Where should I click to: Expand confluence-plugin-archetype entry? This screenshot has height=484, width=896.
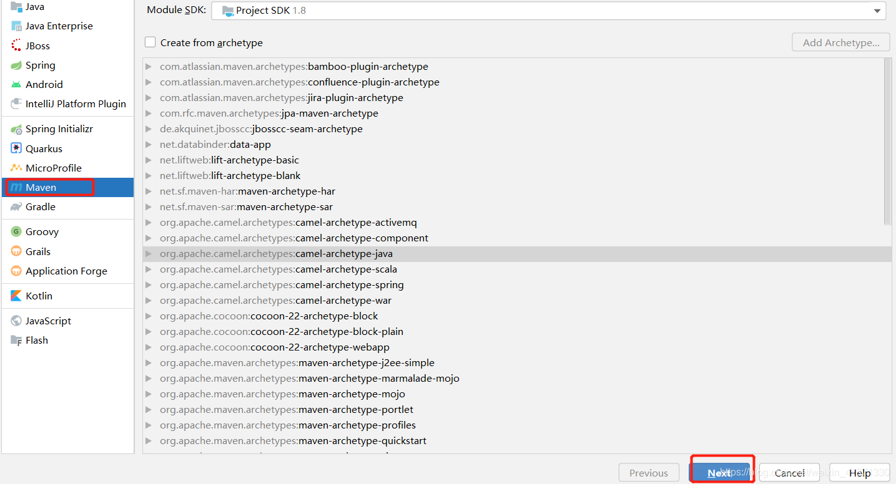click(149, 82)
